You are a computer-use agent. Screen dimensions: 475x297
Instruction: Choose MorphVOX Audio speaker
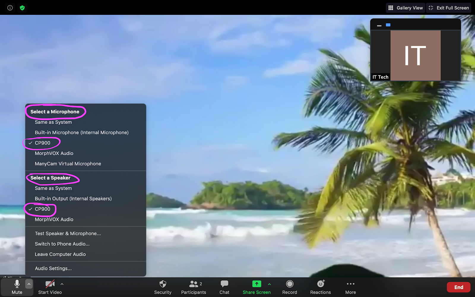coord(86,219)
